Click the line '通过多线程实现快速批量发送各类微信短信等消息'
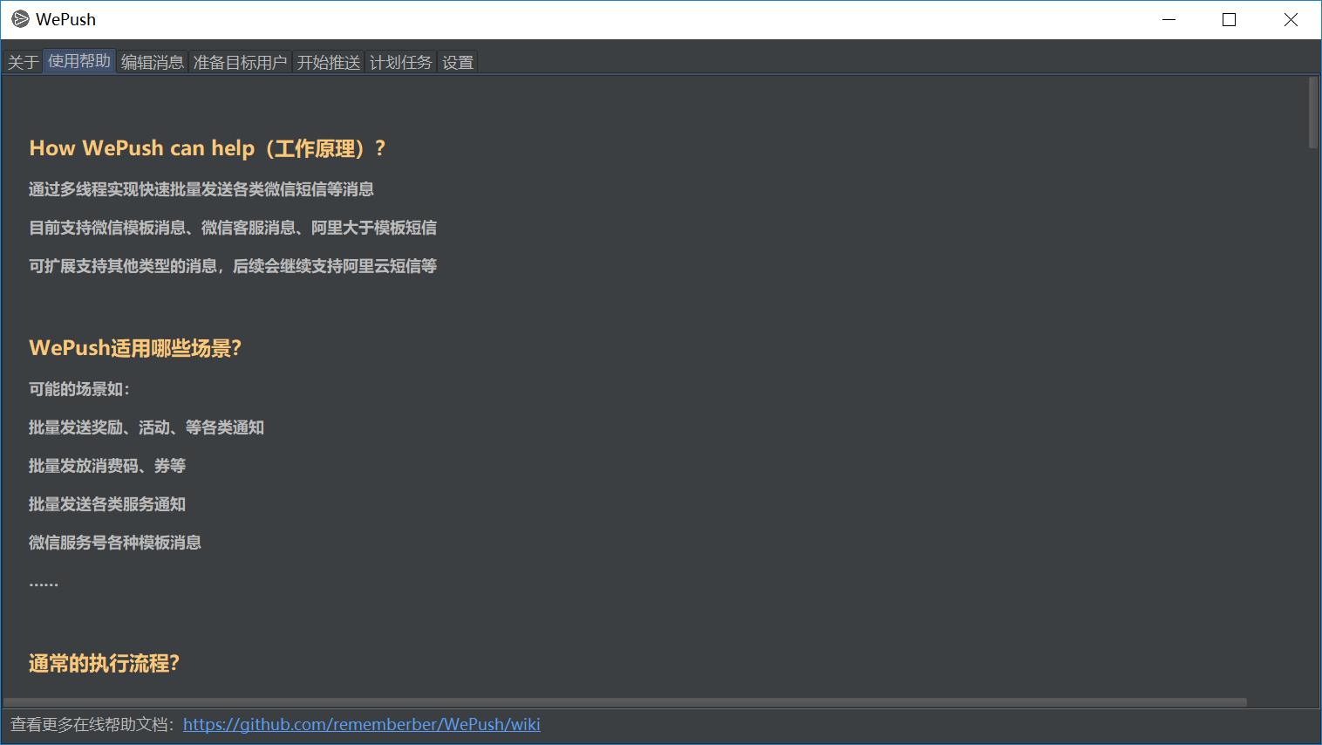 tap(201, 189)
